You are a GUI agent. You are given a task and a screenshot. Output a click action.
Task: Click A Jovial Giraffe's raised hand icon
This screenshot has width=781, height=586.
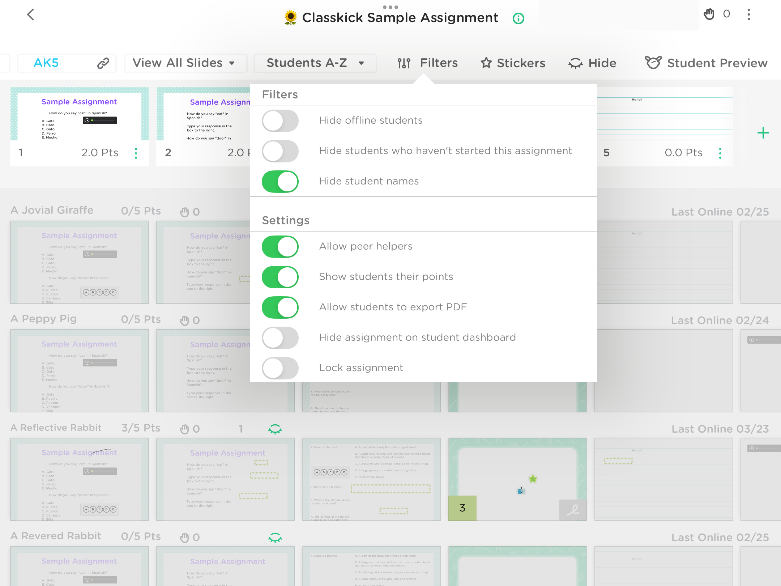point(184,212)
